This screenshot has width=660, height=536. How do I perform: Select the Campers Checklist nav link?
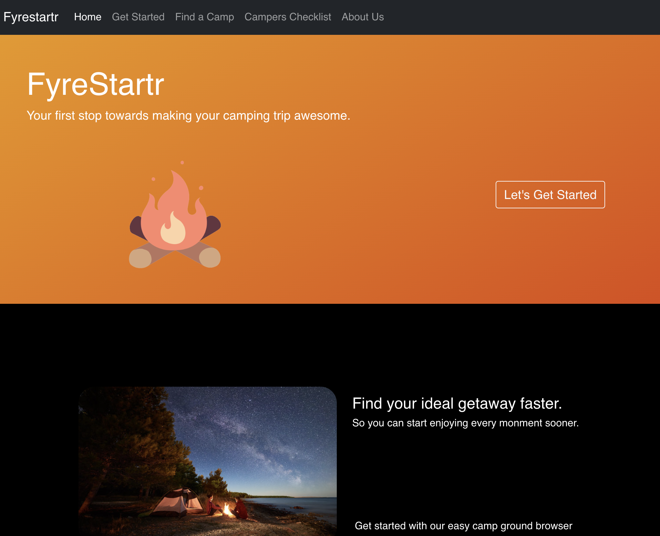(x=287, y=17)
